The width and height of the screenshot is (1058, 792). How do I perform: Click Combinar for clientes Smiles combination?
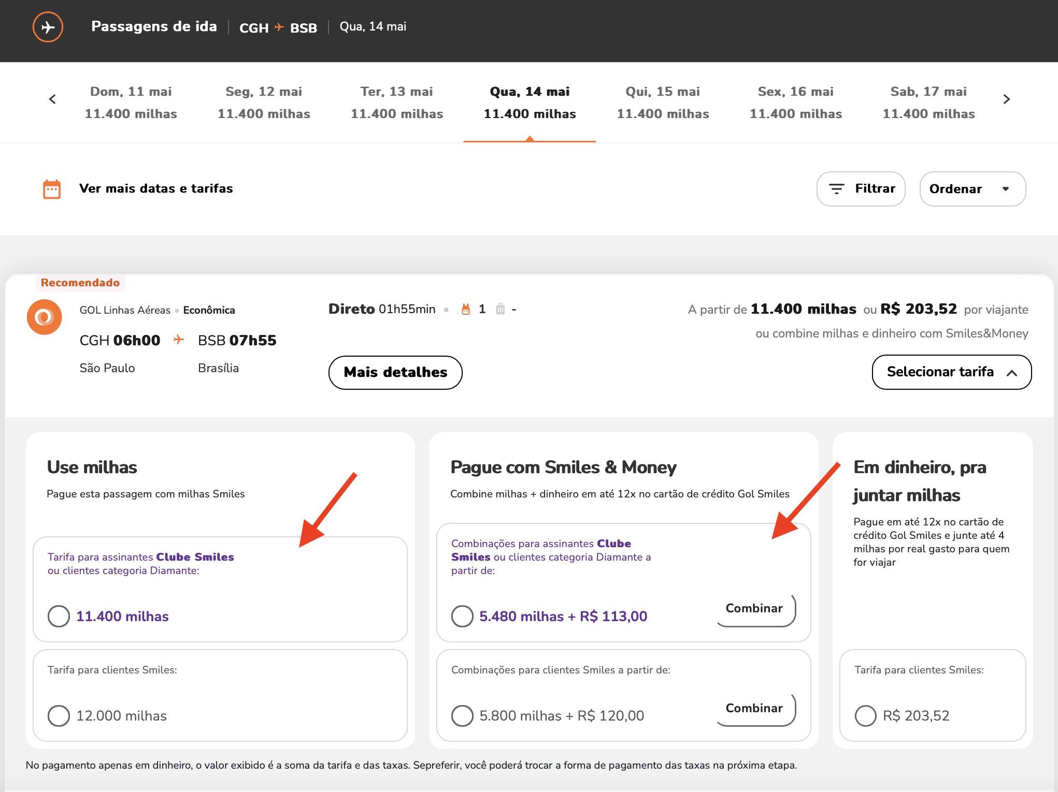pos(756,709)
